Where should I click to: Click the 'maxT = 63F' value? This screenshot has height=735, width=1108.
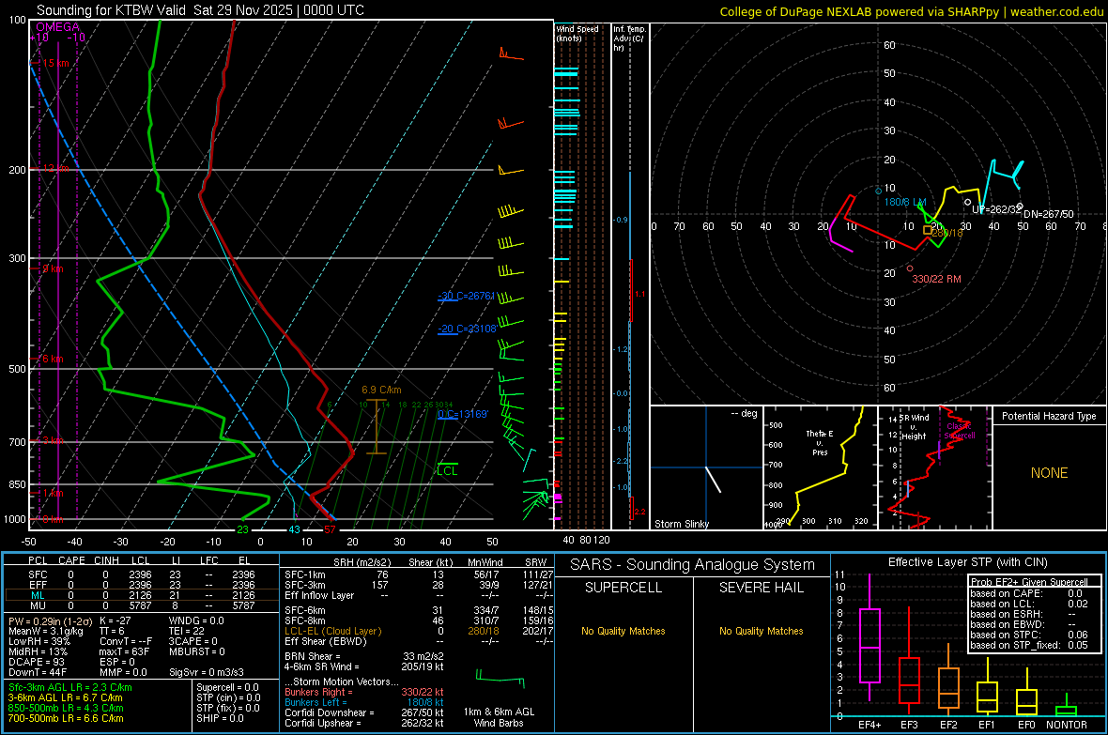(x=124, y=651)
